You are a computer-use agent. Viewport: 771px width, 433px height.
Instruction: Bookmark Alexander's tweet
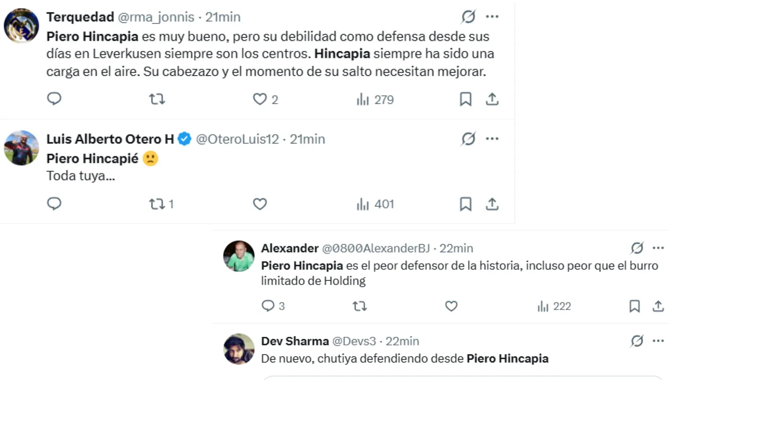634,306
